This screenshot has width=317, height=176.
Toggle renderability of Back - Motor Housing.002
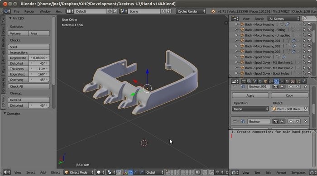309,46
